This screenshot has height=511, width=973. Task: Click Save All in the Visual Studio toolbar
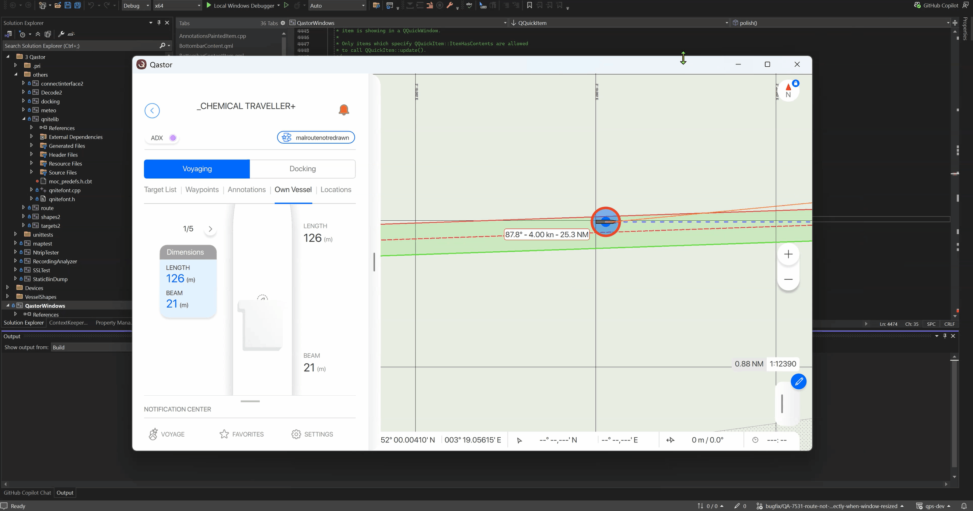[x=77, y=5]
